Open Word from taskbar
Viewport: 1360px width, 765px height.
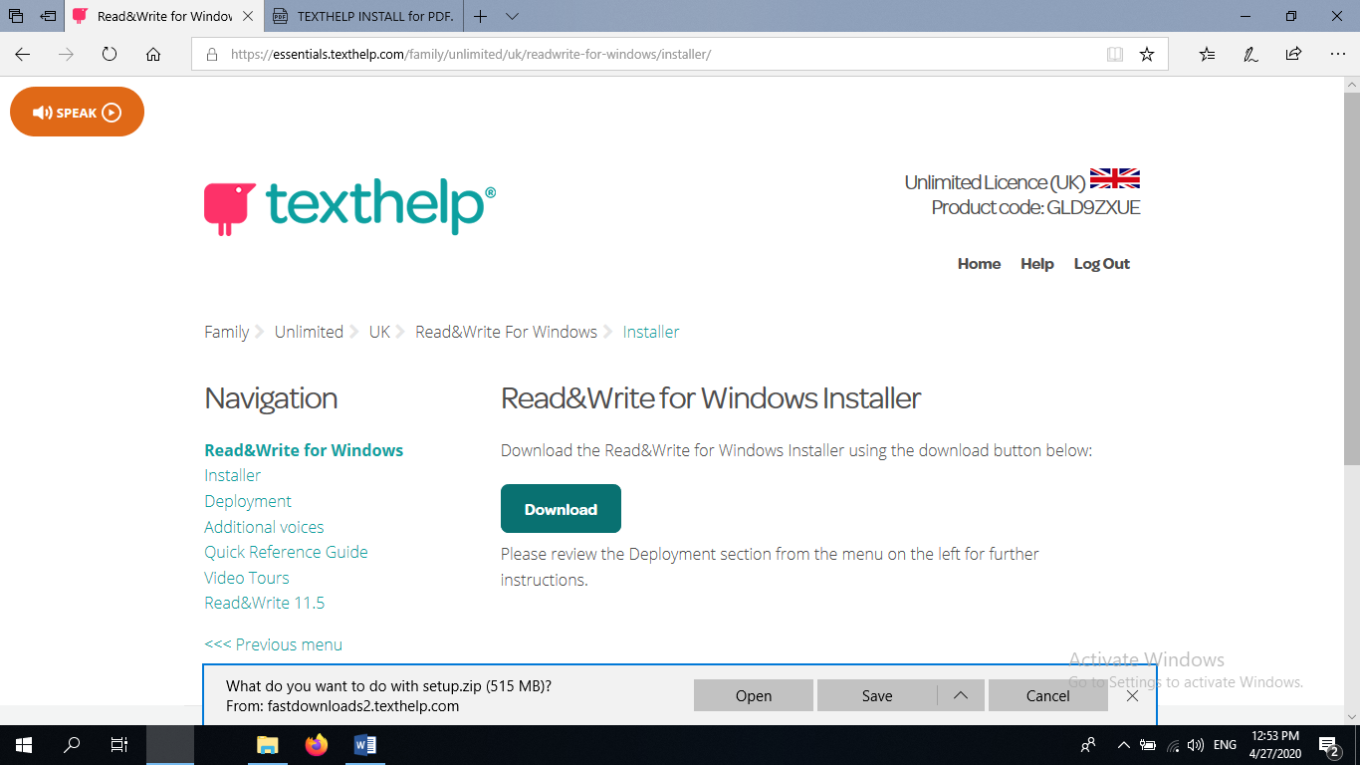point(365,745)
